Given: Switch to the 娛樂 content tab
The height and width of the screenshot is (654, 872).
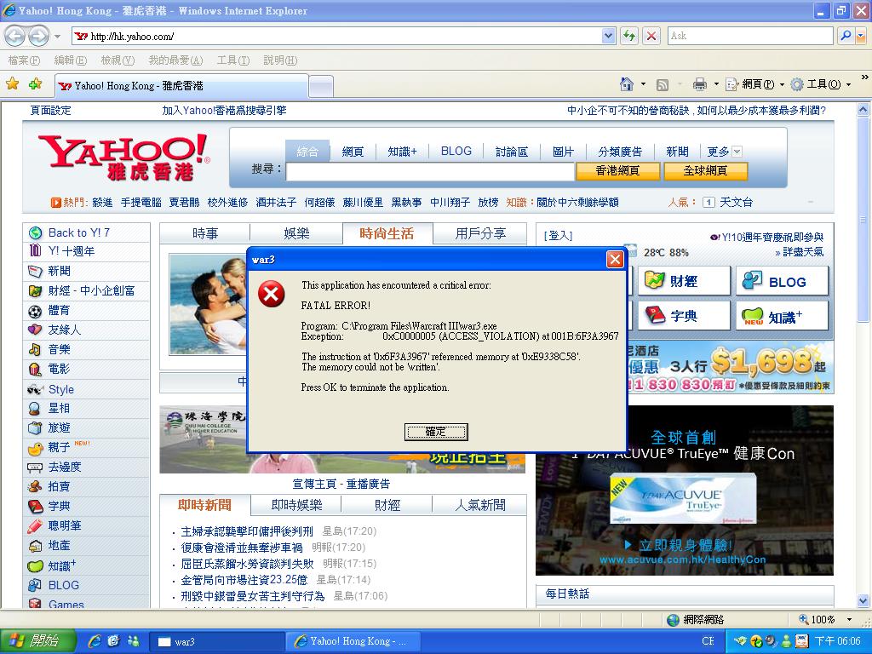Looking at the screenshot, I should (296, 233).
